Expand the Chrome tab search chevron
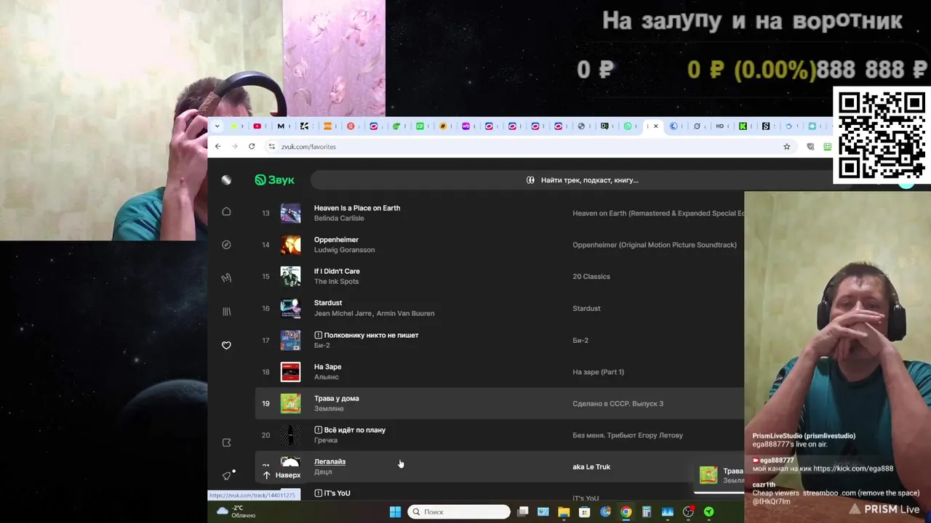This screenshot has height=523, width=931. point(217,126)
